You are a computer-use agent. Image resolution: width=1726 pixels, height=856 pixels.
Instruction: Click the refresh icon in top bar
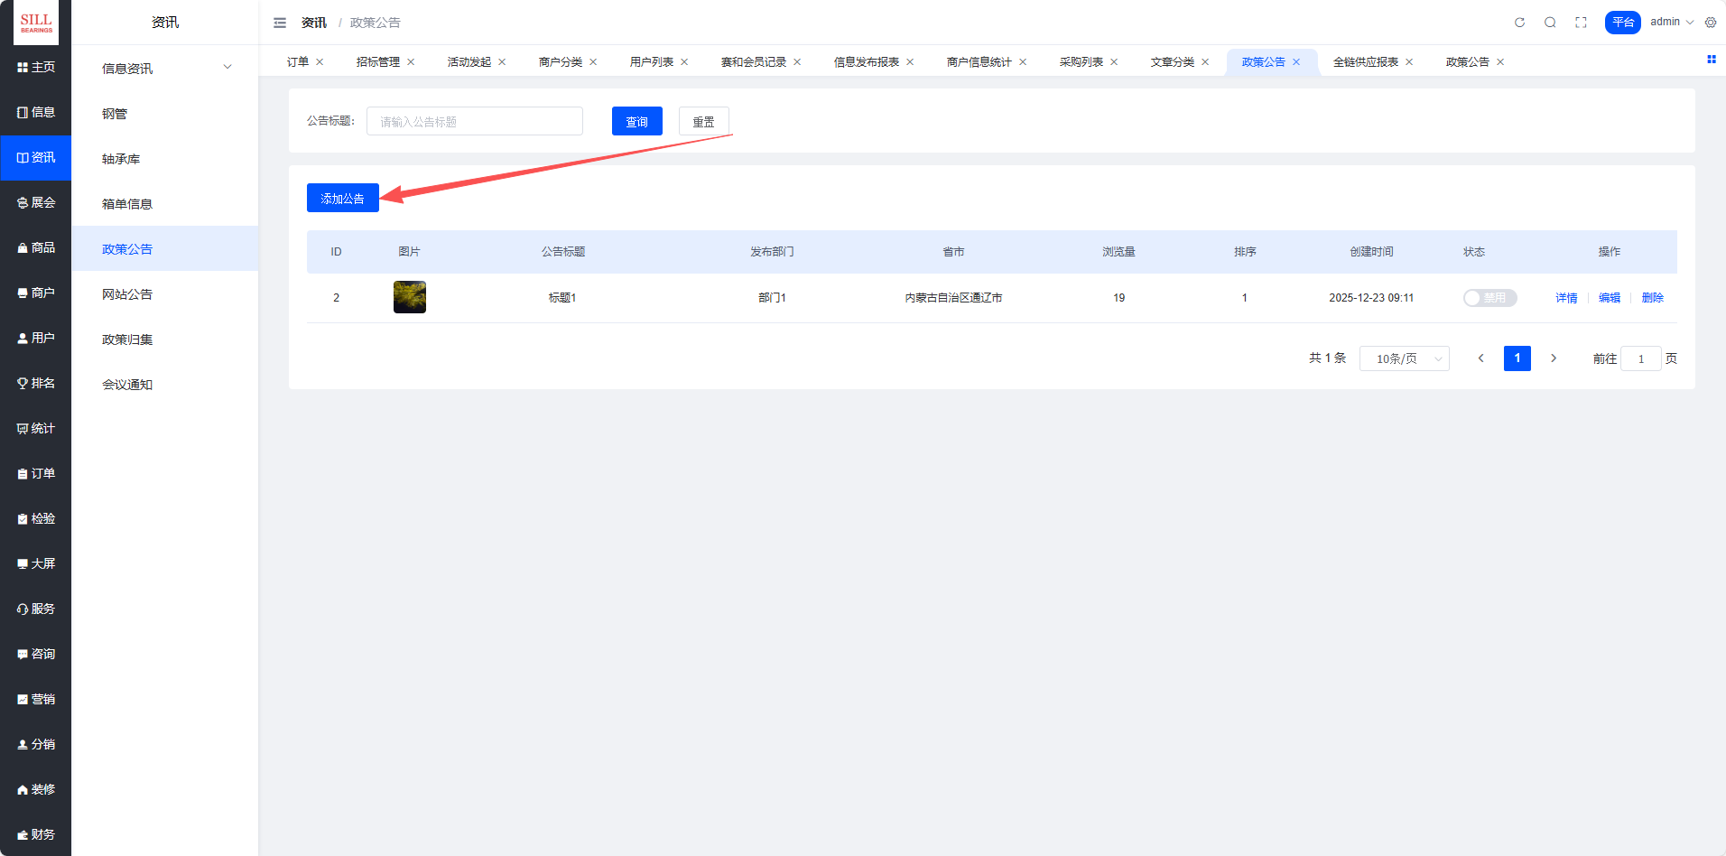[1519, 23]
